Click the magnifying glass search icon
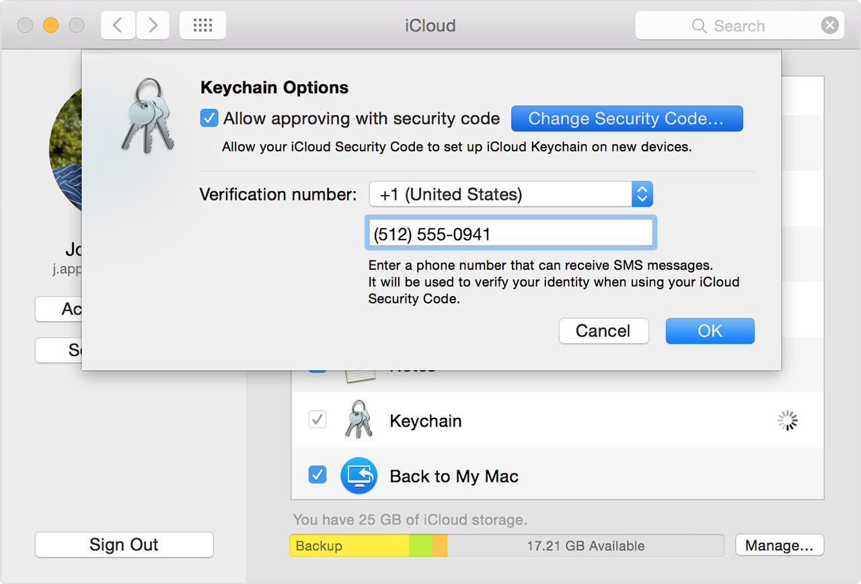Viewport: 861px width, 584px height. point(700,26)
